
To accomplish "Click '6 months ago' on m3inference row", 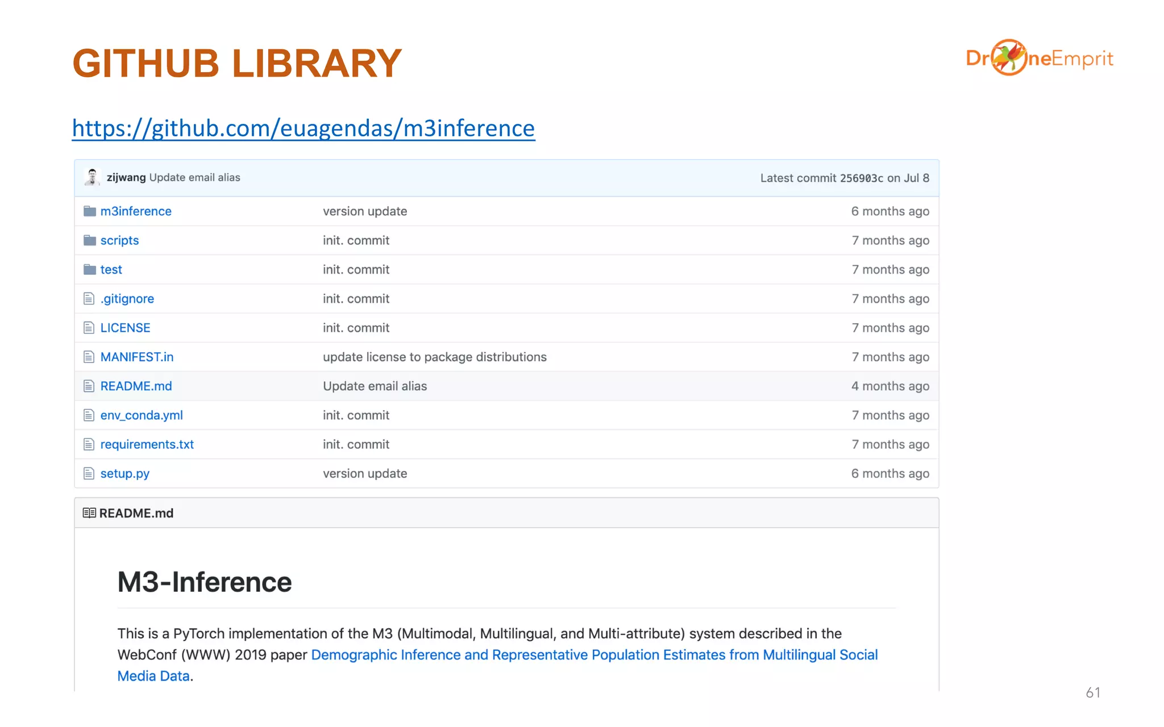I will [x=890, y=211].
